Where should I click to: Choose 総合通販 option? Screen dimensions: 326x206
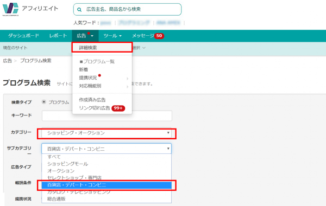tap(106, 199)
